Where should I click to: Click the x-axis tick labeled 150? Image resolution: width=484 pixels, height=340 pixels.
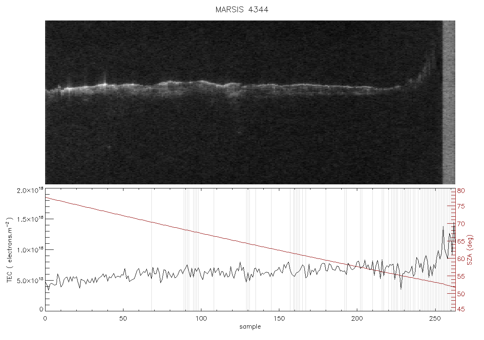click(279, 318)
